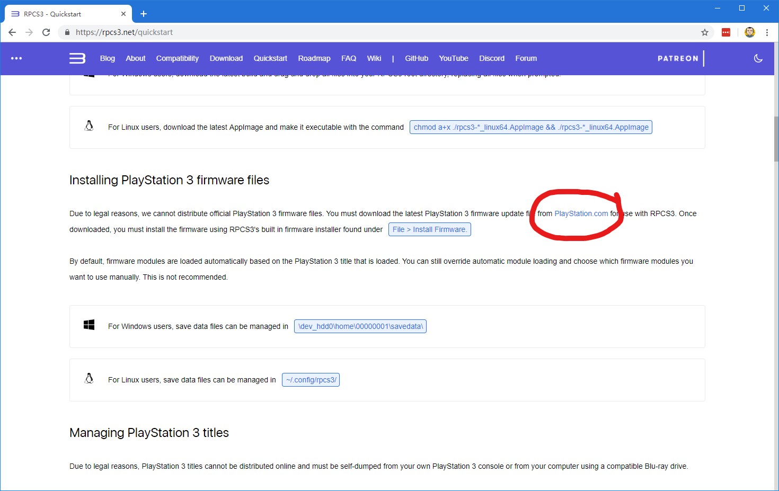Click the address bar URL field
The width and height of the screenshot is (779, 491).
click(371, 32)
